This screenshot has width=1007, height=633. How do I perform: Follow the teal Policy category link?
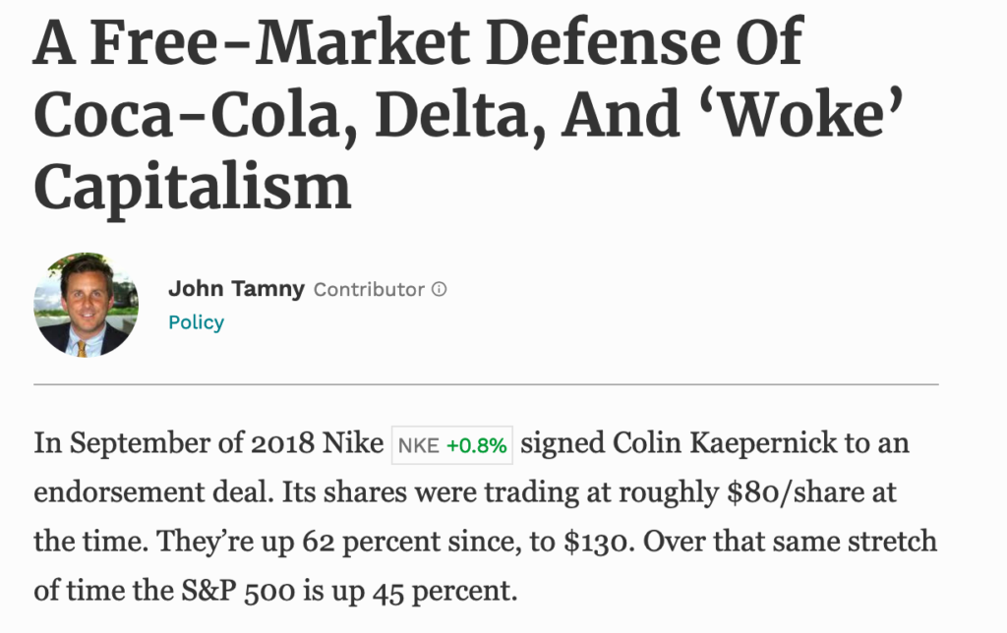tap(196, 322)
